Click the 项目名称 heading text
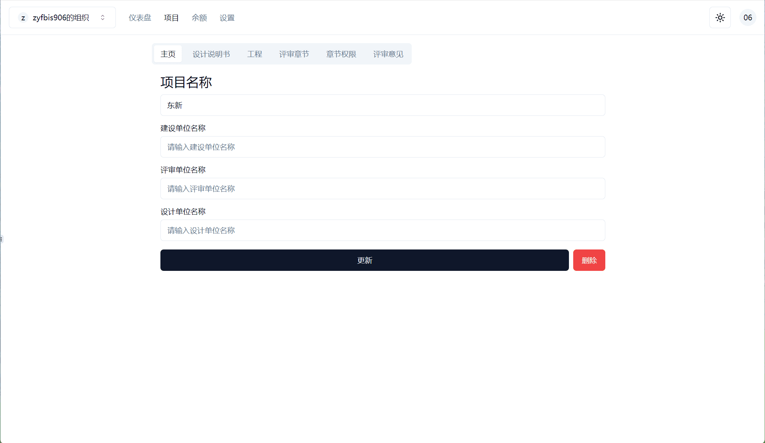Screen dimensions: 765x443 point(186,82)
